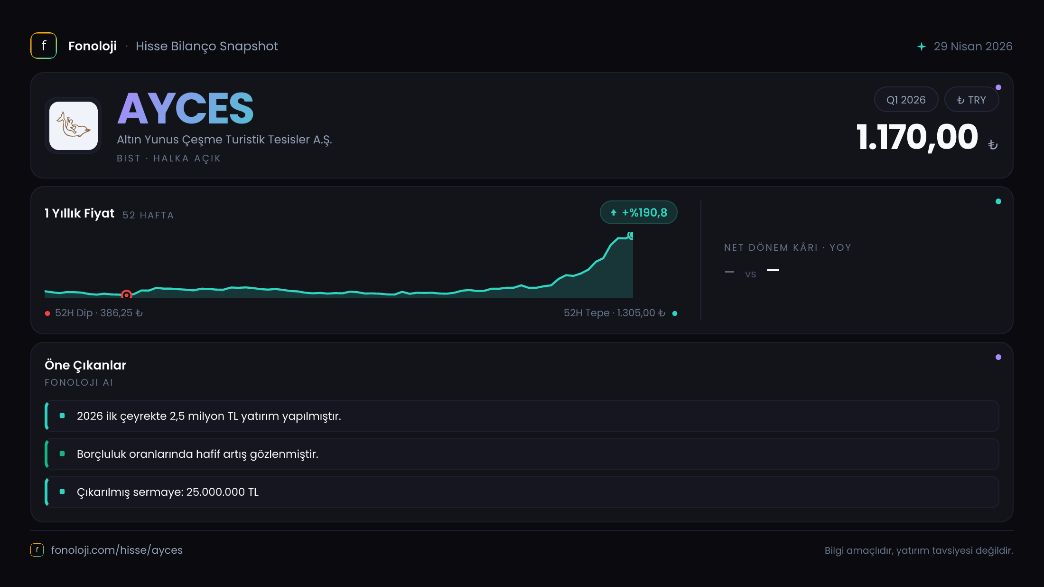The image size is (1044, 587).
Task: Click the 1.170,00 price value
Action: (x=917, y=137)
